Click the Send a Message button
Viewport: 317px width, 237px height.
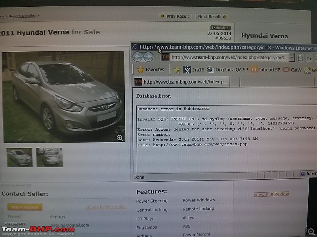click(25, 207)
